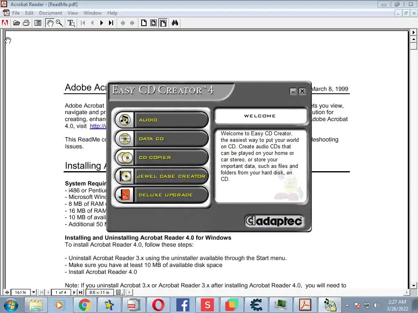Open Windows Media Player from taskbar
Image resolution: width=418 pixels, height=313 pixels.
tap(60, 305)
